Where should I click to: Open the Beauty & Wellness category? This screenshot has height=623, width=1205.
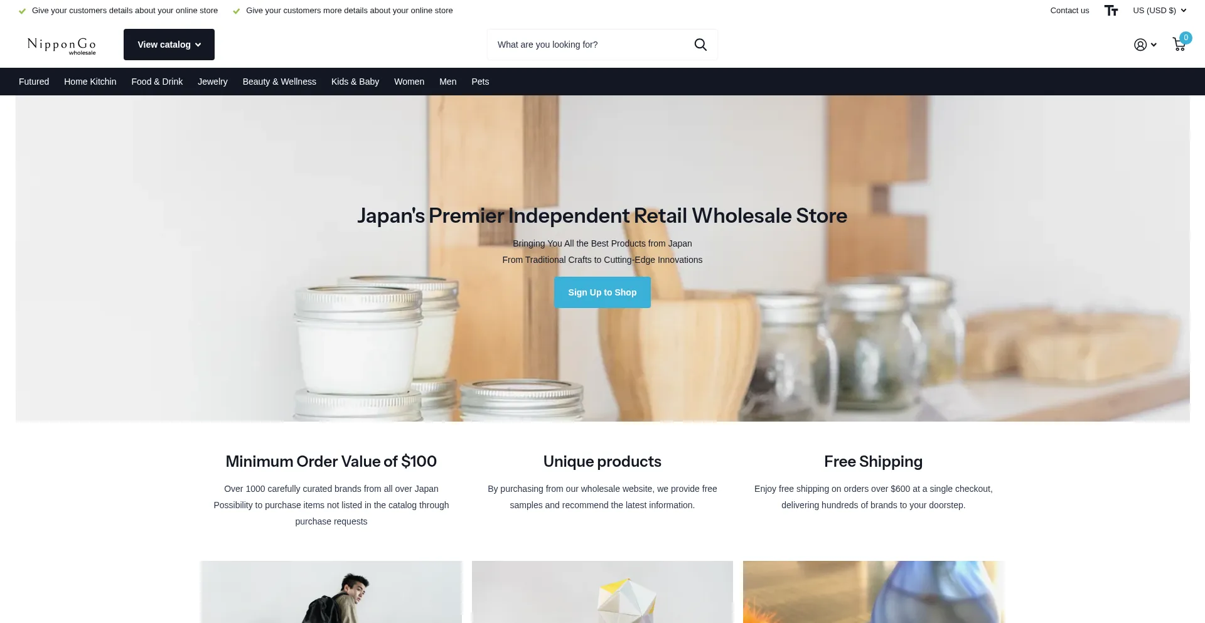point(279,82)
